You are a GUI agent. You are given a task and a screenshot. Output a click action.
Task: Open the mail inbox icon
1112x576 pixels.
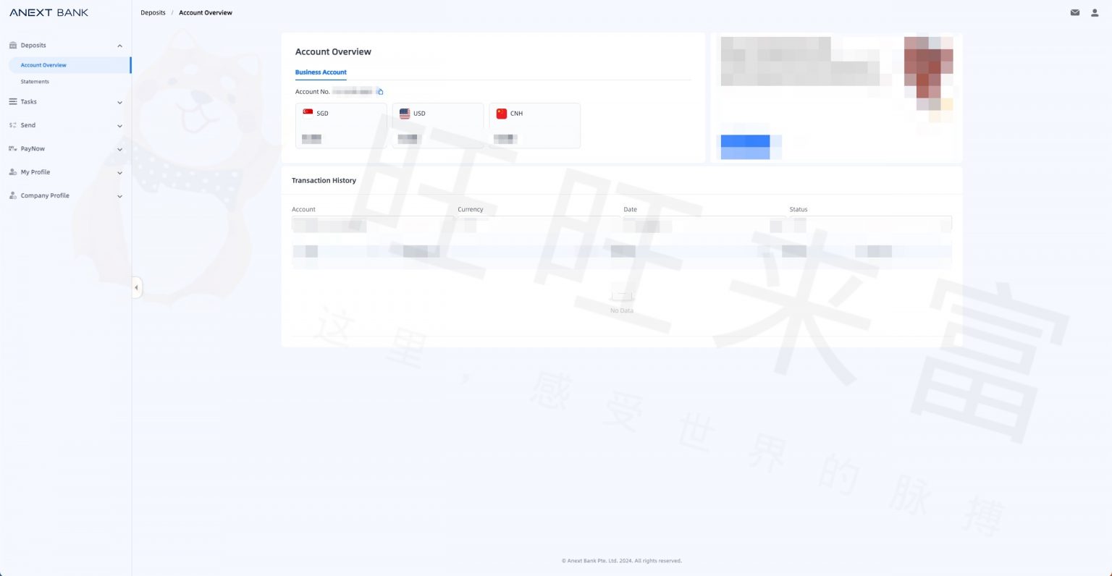coord(1075,12)
